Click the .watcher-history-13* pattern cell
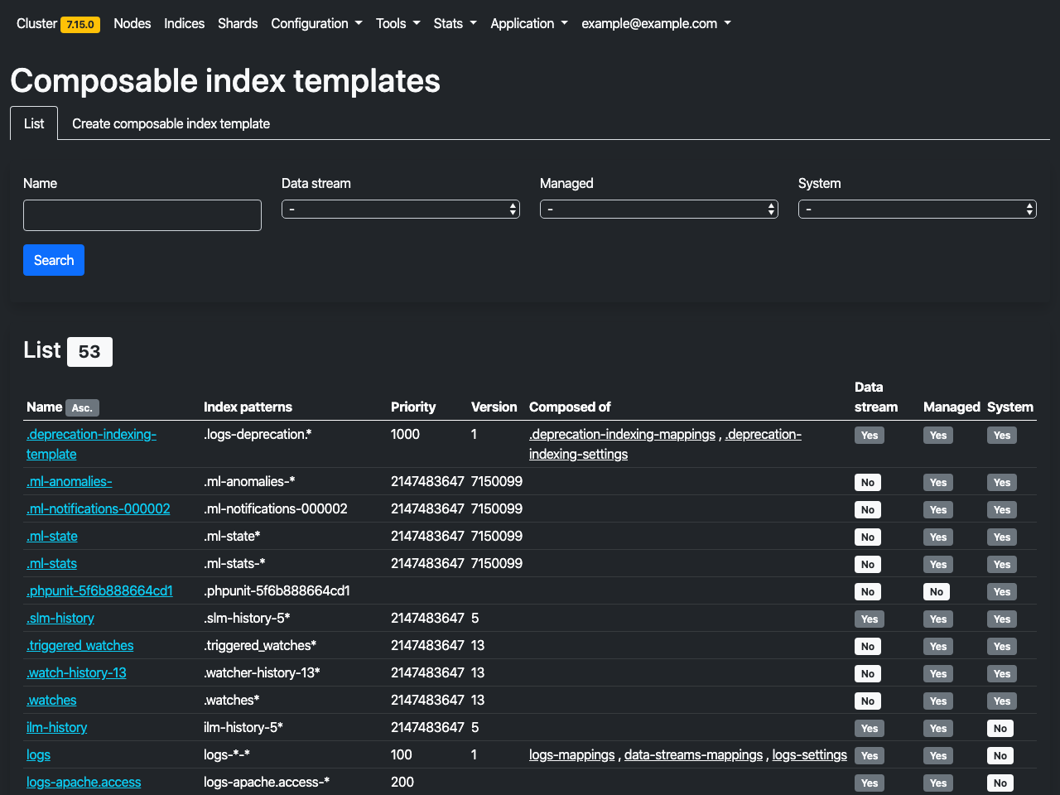This screenshot has width=1060, height=795. (262, 672)
